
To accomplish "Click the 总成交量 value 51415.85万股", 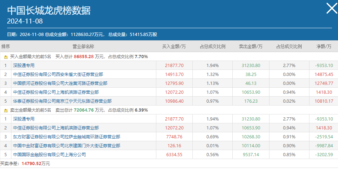I will 143,35.
